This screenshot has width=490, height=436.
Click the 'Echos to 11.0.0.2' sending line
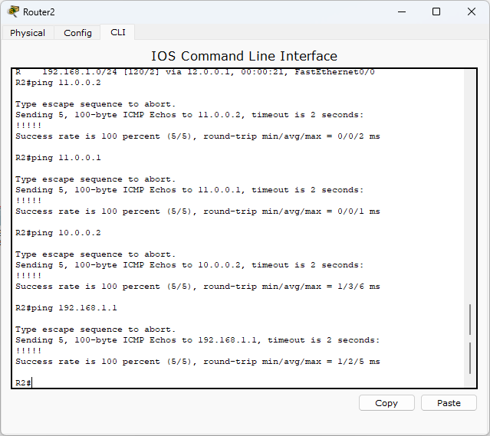pos(189,115)
